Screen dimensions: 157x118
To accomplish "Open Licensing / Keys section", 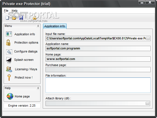I will tap(26, 69).
